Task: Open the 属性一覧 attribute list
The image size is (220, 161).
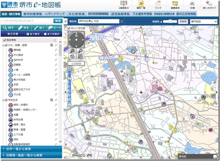Action: 141,5
